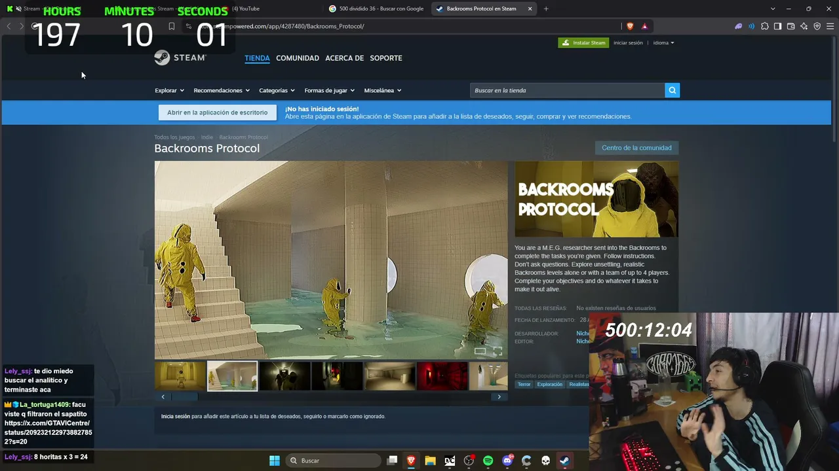The width and height of the screenshot is (839, 471).
Task: Click the Brave Rewards triangle icon
Action: click(644, 26)
